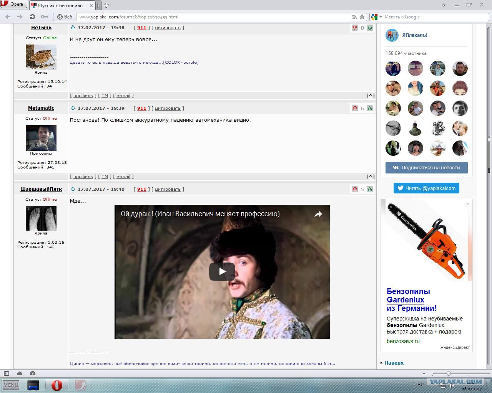Adjust the page zoom slider

[x=448, y=373]
